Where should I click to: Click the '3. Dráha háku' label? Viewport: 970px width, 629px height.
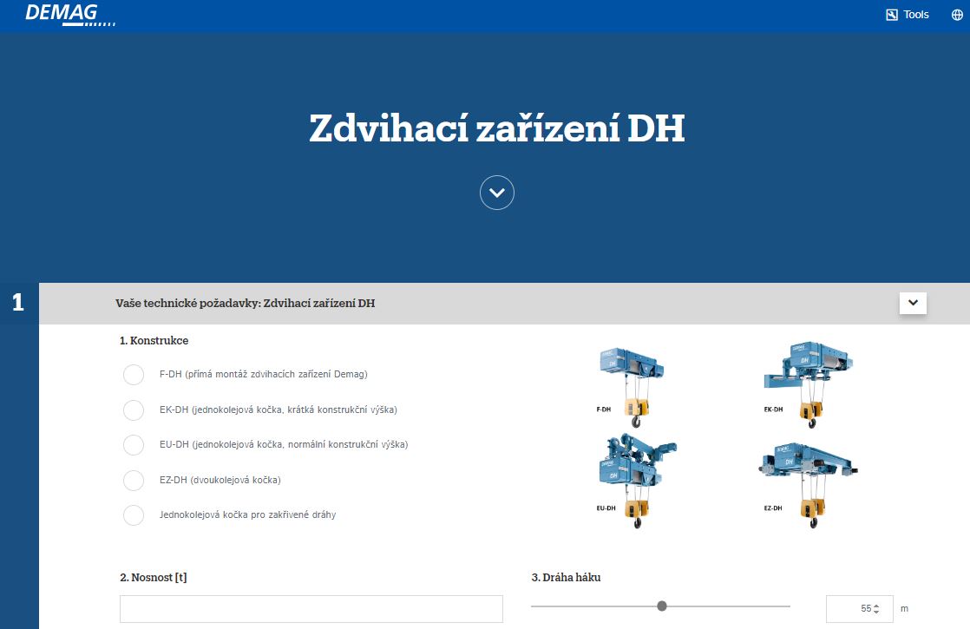coord(566,577)
